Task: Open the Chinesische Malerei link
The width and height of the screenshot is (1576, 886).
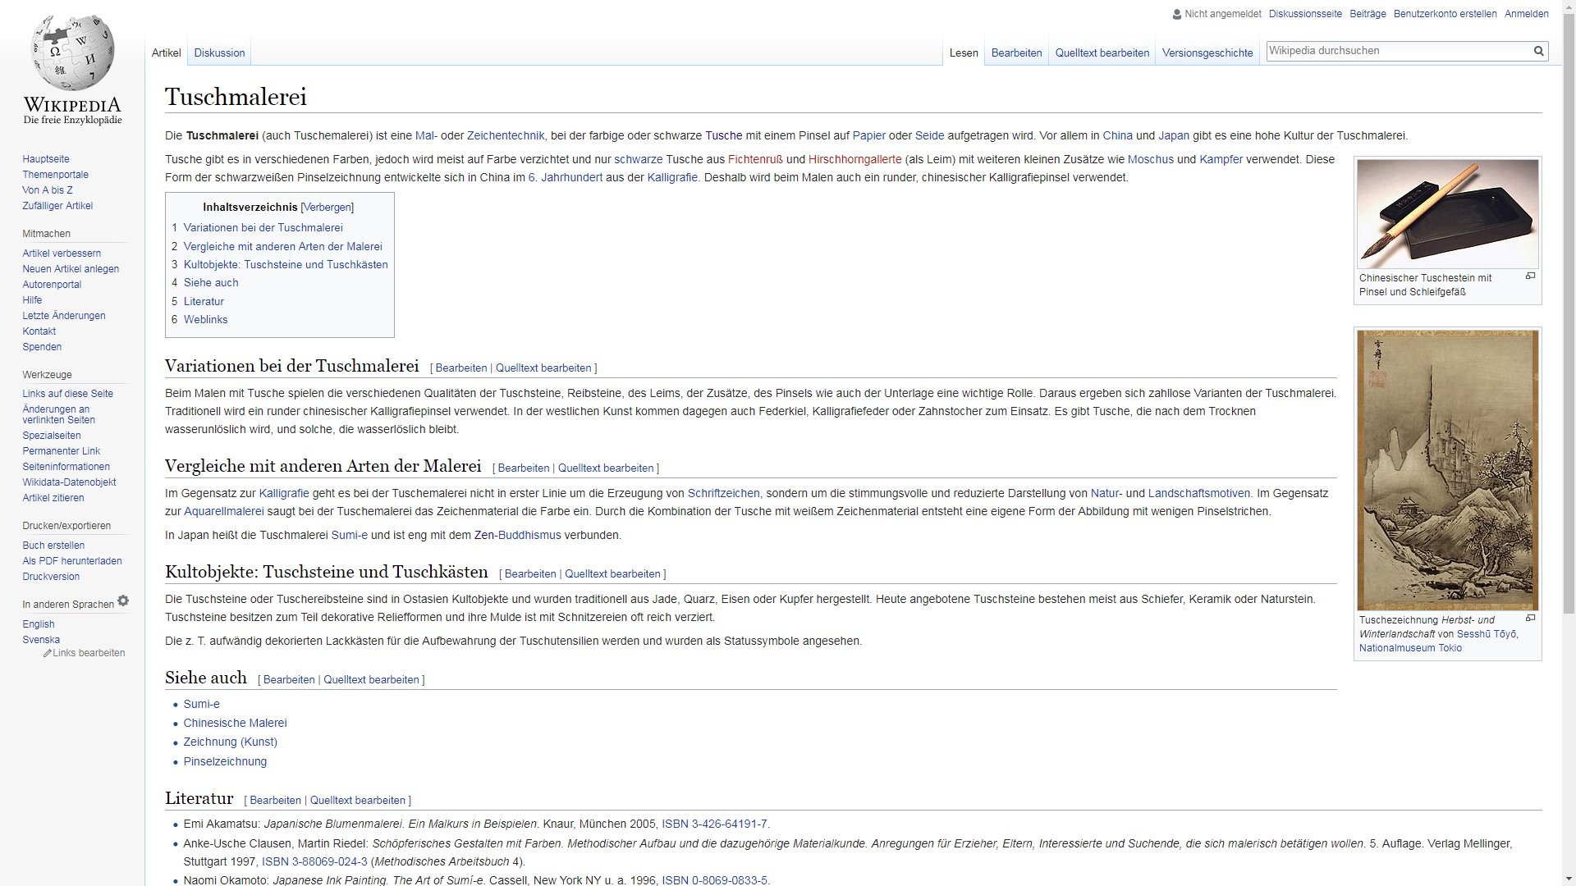Action: tap(235, 723)
